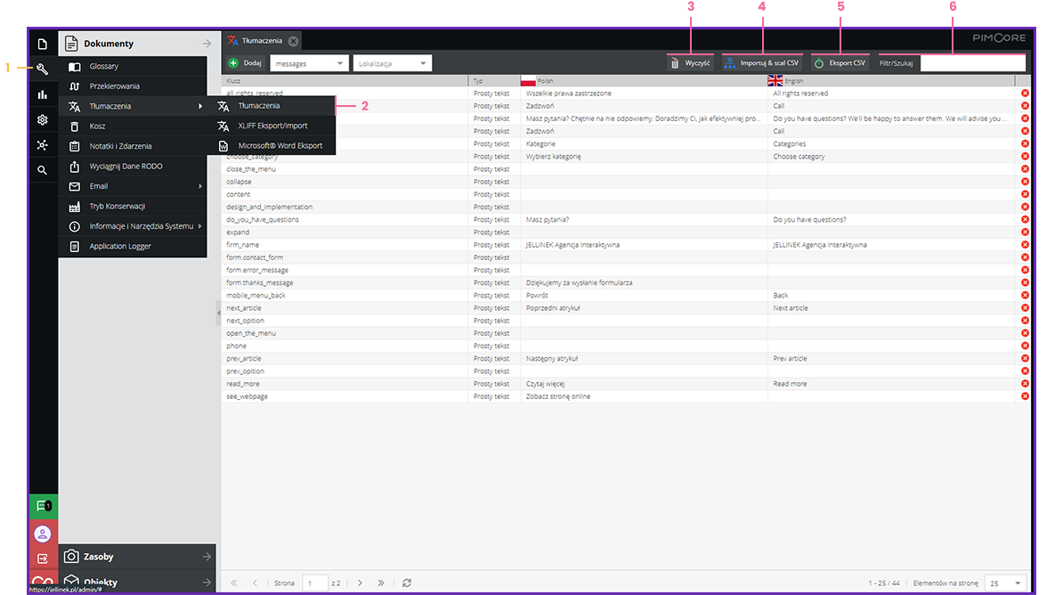Click the Eksport CSV button
This screenshot has height=595, width=1063.
point(840,63)
